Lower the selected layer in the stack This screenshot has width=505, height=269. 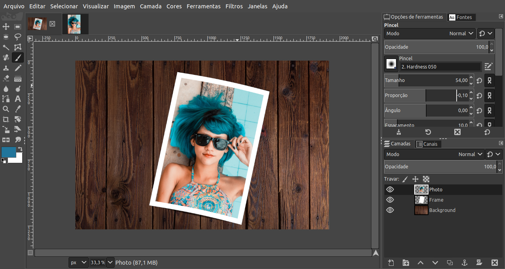[435, 263]
